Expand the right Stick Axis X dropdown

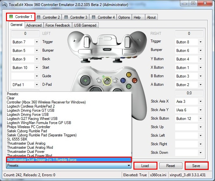tap(200, 102)
